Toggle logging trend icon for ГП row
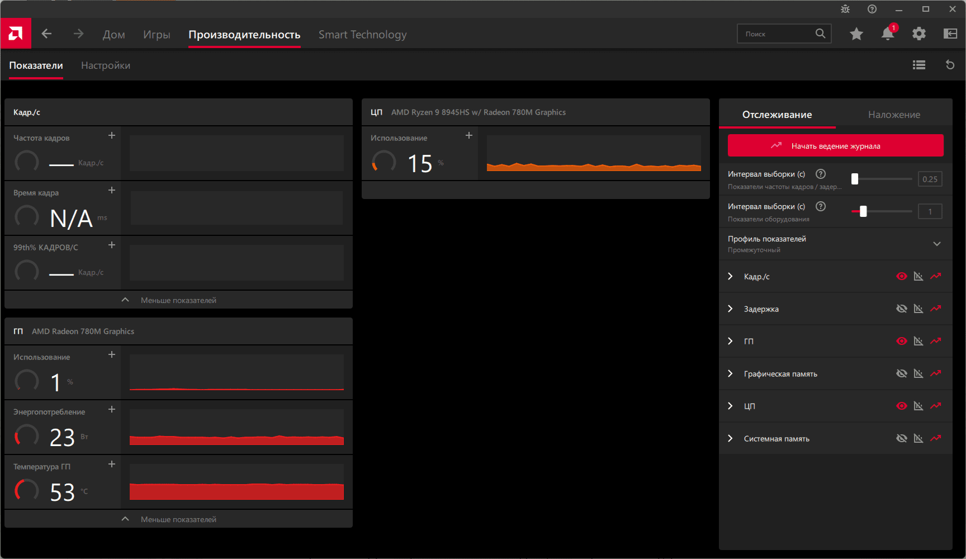 click(x=936, y=341)
